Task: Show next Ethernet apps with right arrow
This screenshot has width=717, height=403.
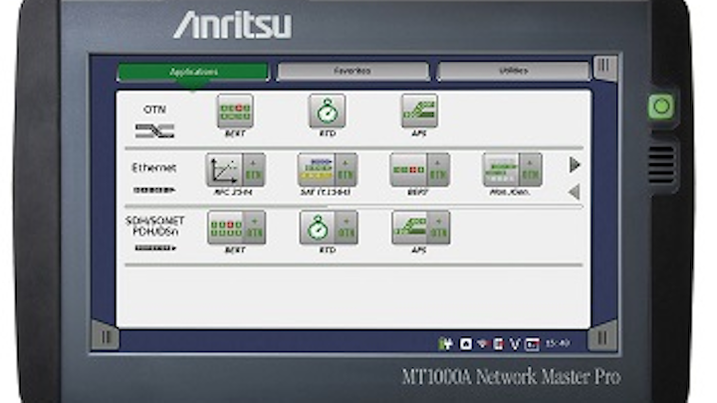Action: pos(575,164)
